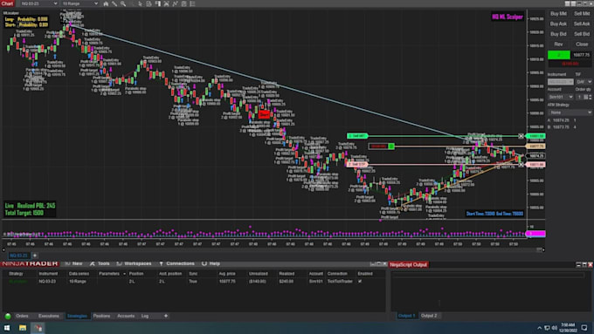Open the ATM Strategy dropdown showing None
Screen dimensions: 594x334
point(570,112)
